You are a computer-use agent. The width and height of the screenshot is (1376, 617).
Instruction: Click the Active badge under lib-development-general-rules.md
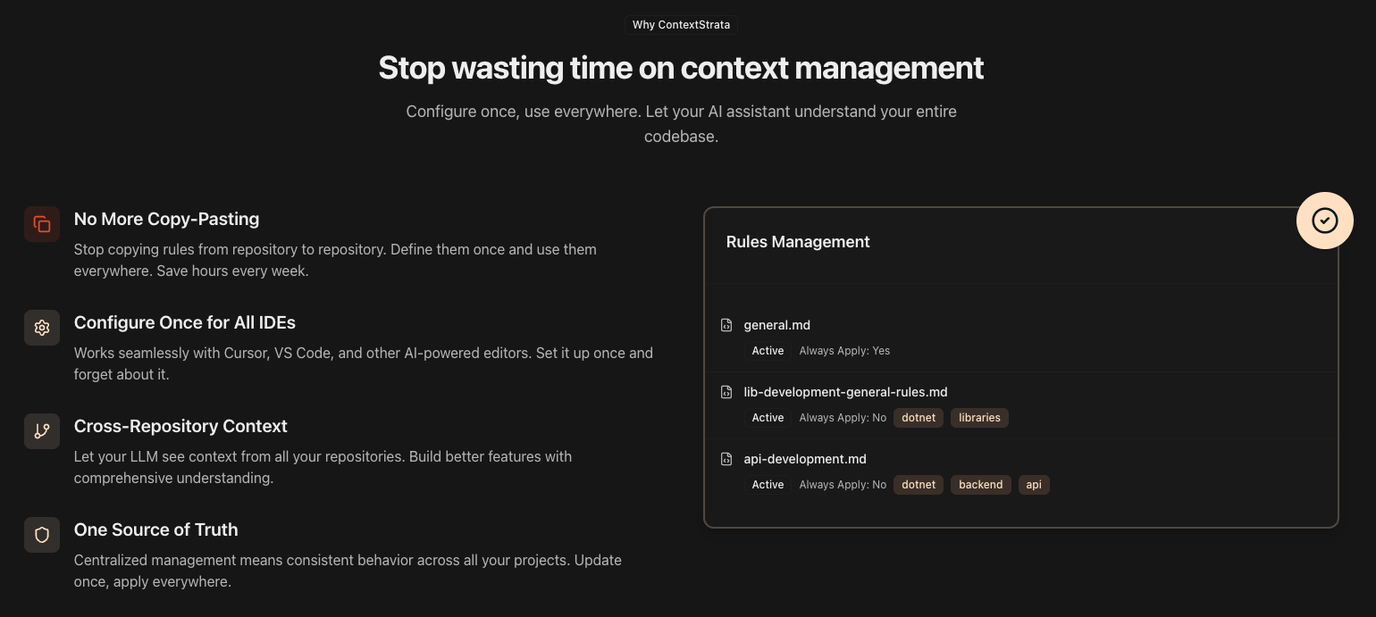[768, 418]
